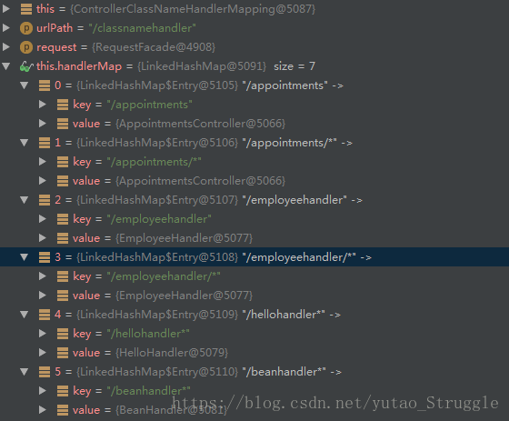Screen dimensions: 509x421
Task: Click field icon beside key "/appointments"
Action: click(x=63, y=105)
